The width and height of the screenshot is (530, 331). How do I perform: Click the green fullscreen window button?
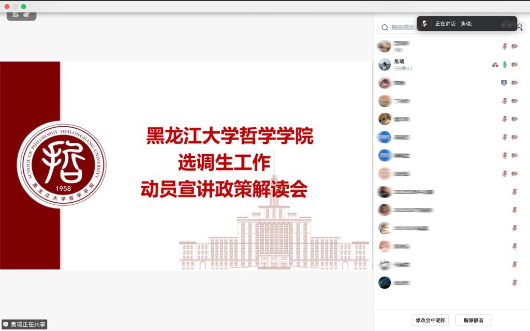23,6
